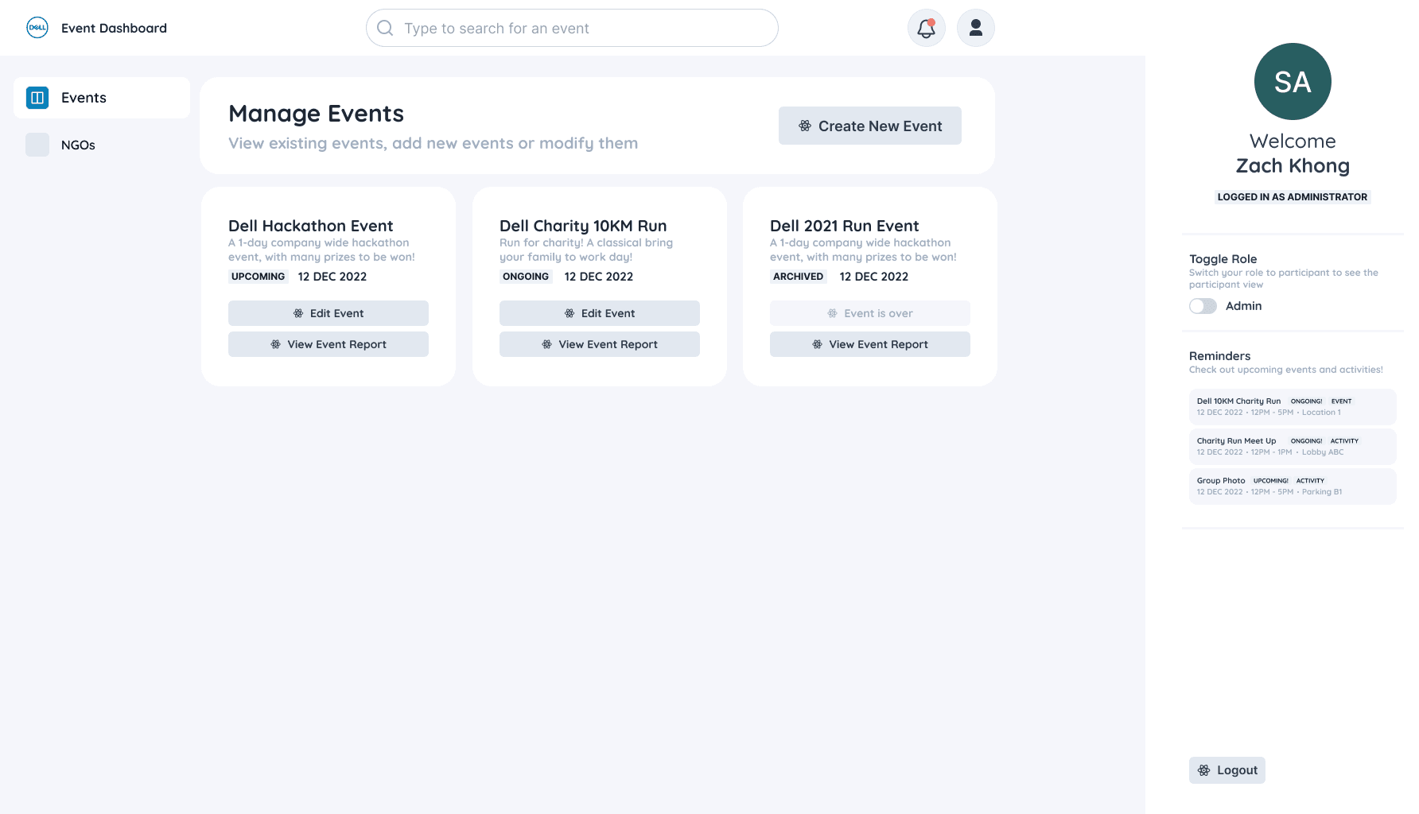Screen dimensions: 1419x814
Task: Open the user profile icon
Action: [x=976, y=28]
